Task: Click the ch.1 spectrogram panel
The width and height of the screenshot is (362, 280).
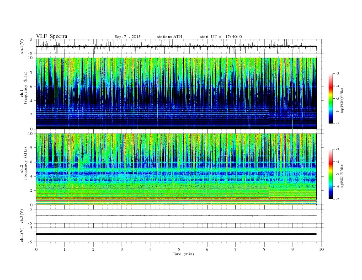Action: point(176,93)
